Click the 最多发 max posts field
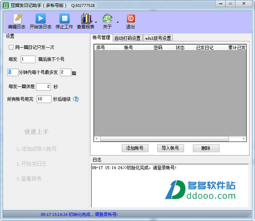Screen dimensions: 255x221 pyautogui.click(x=66, y=72)
